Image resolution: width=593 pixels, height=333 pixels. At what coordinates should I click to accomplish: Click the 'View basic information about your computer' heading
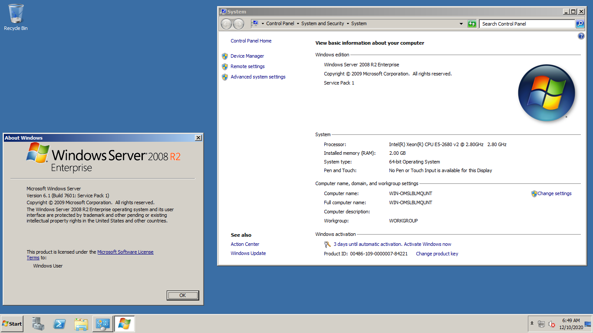click(369, 43)
